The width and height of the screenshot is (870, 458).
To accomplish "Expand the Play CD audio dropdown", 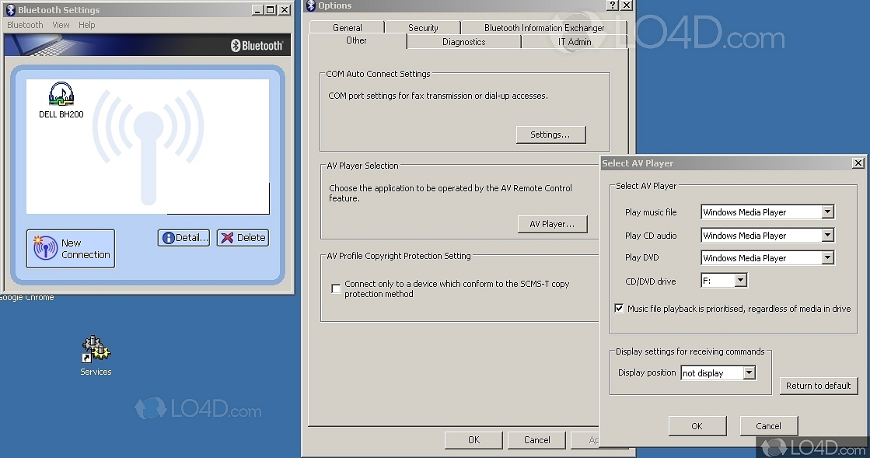I will pos(828,235).
